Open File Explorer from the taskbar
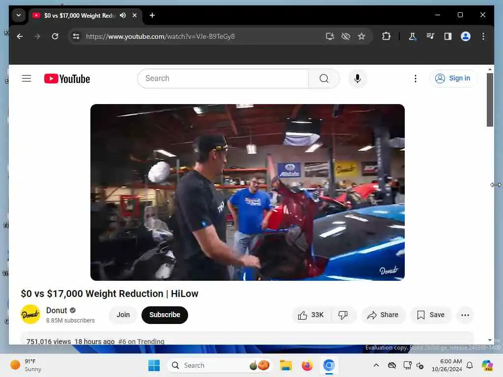The image size is (503, 377). point(285,365)
